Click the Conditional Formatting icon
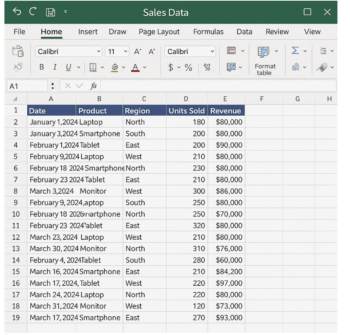Viewport: 350px width, 335px height. [x=231, y=50]
